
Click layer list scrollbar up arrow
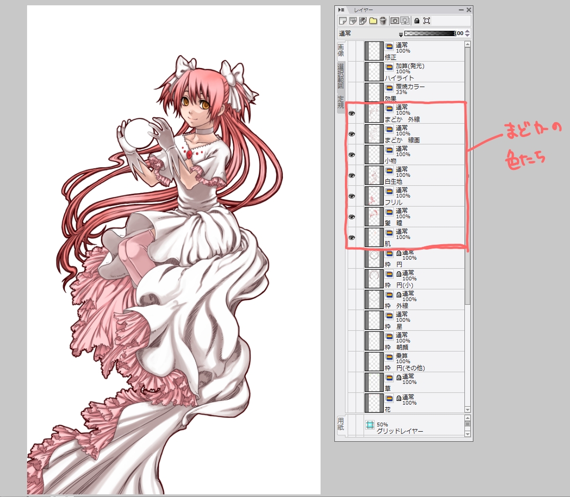468,45
